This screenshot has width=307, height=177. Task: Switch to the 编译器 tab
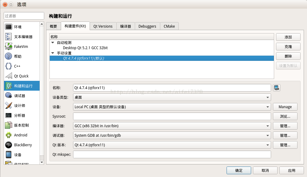pos(126,26)
